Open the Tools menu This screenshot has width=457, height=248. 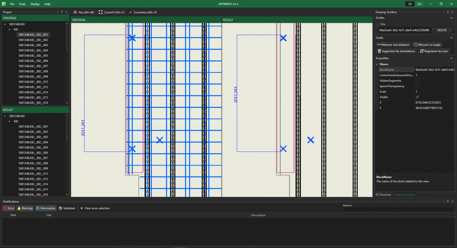pyautogui.click(x=22, y=4)
